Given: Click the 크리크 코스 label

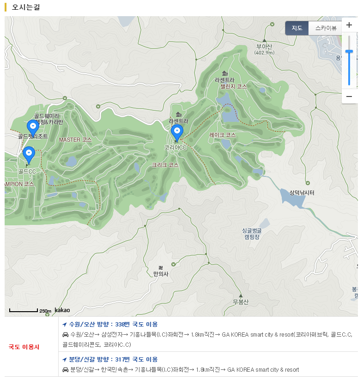Looking at the screenshot, I should pos(165,165).
